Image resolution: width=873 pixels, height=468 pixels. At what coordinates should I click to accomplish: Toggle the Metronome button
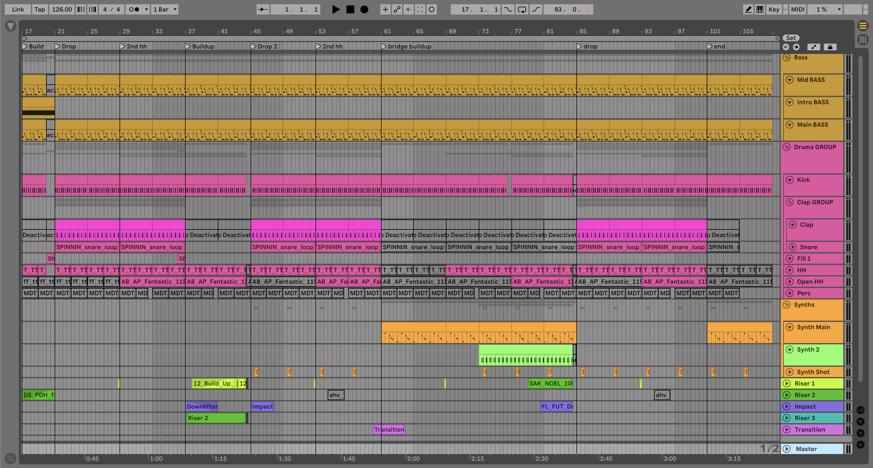[x=135, y=9]
